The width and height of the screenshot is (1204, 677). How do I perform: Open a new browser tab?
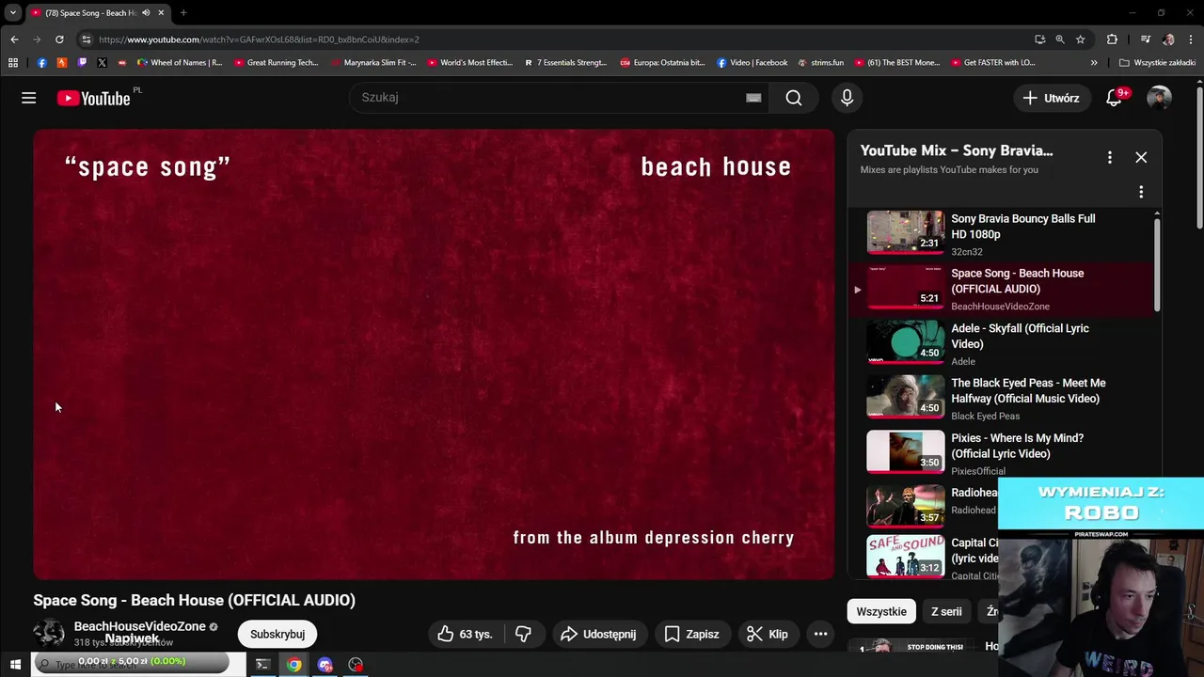click(183, 13)
